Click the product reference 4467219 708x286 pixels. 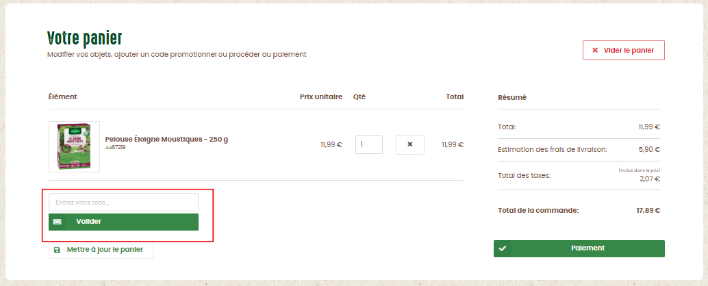115,147
